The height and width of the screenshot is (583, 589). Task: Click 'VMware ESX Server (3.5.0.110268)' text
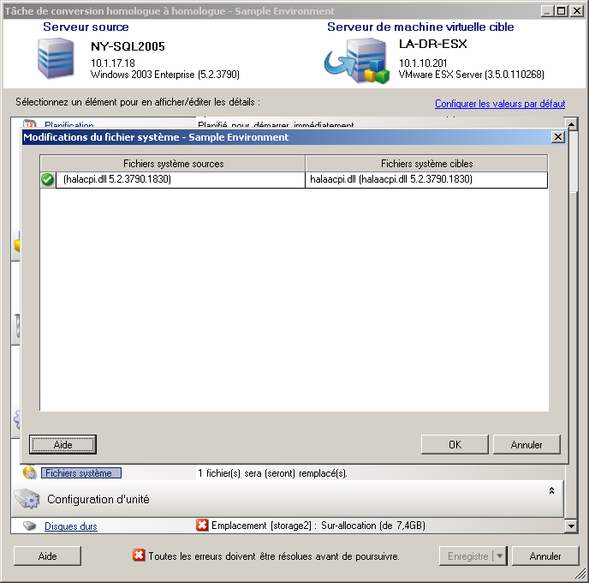point(471,75)
